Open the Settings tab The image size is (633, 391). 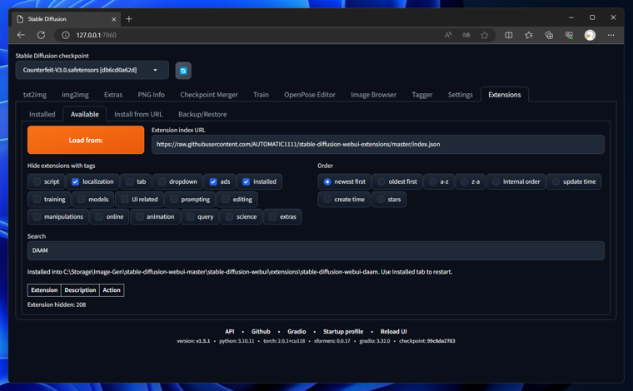[x=460, y=95]
